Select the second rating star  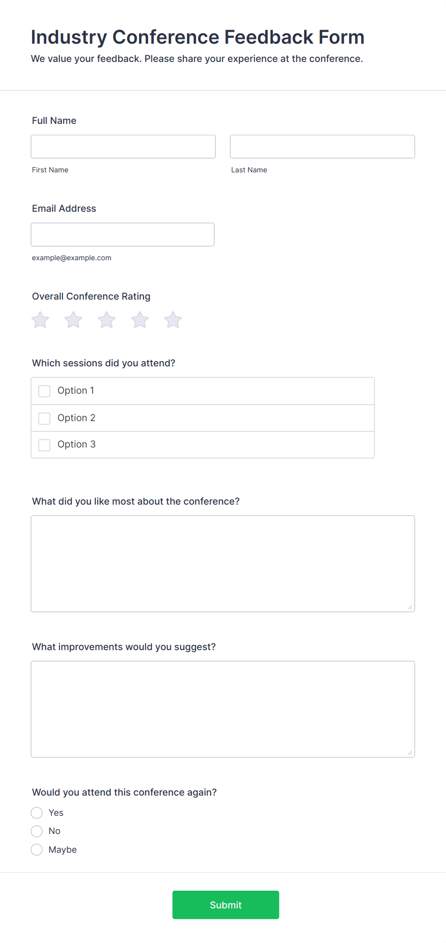pos(73,320)
